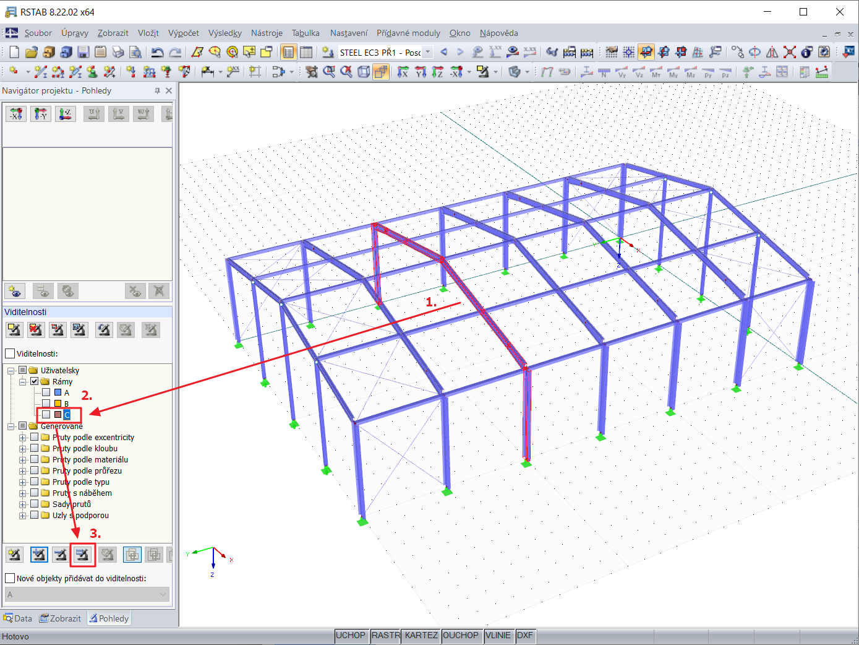859x645 pixels.
Task: Click the save diskette icon
Action: point(83,53)
